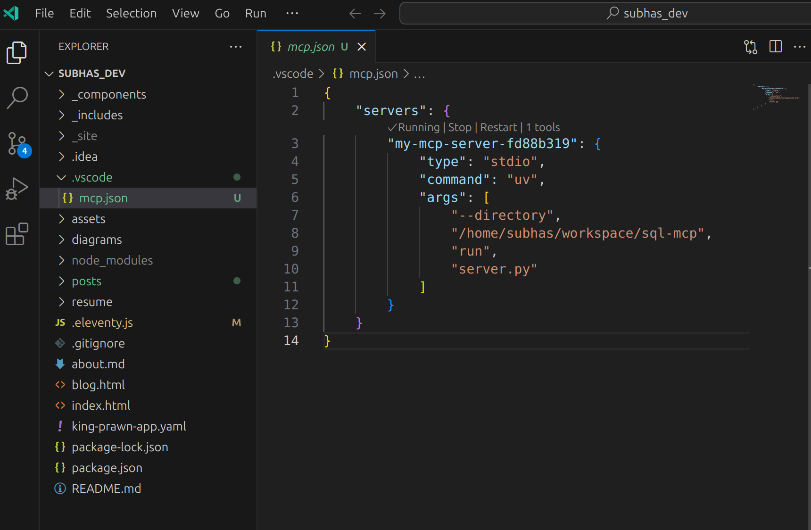Click the Running status code lens
Screen dimensions: 811x530
414,127
